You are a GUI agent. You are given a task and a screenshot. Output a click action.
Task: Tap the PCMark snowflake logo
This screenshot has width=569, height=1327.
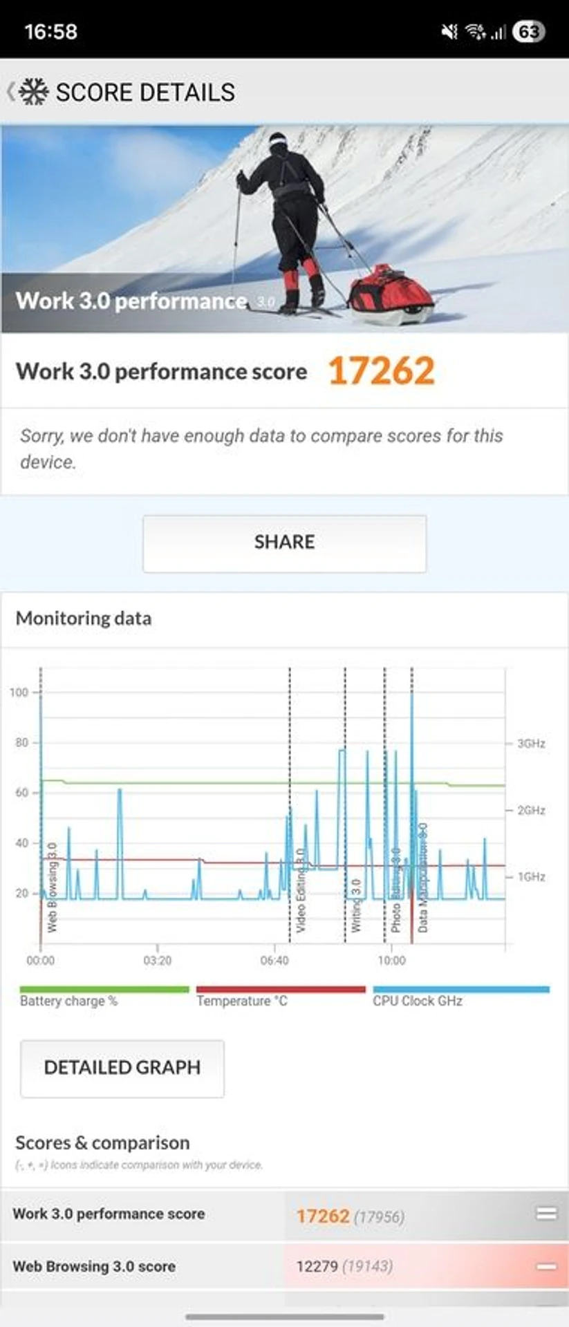click(33, 92)
